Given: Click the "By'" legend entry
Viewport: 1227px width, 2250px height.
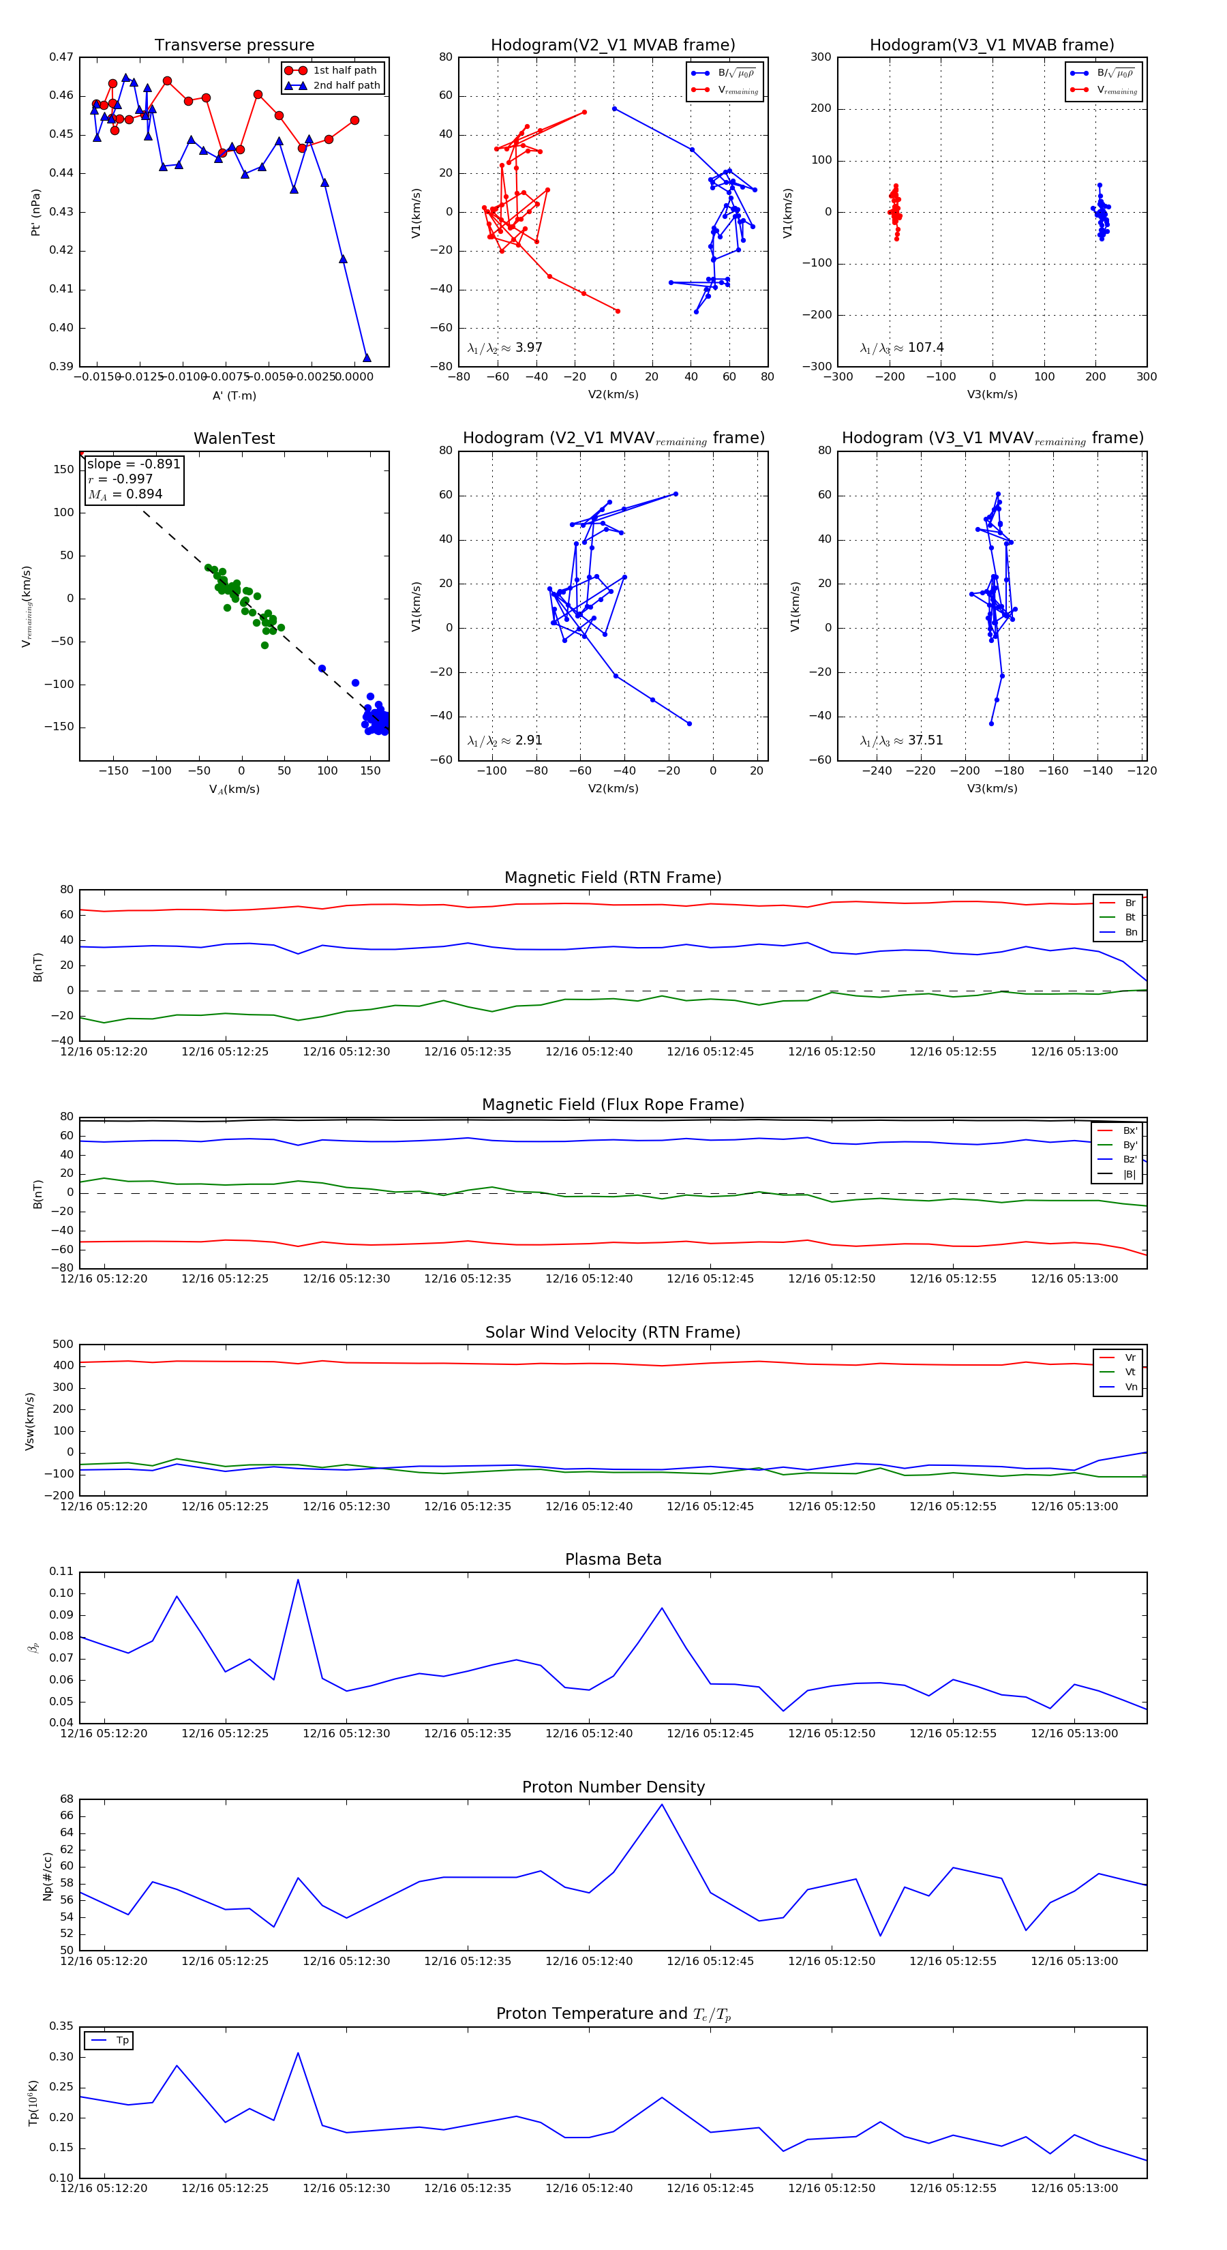Looking at the screenshot, I should (x=1118, y=1145).
